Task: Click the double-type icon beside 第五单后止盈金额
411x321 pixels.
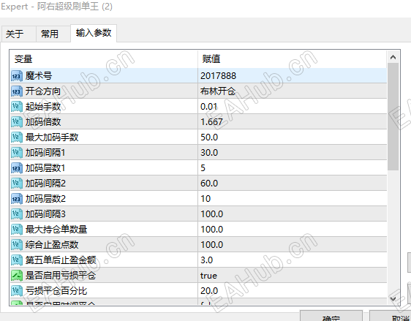Action: pyautogui.click(x=17, y=260)
